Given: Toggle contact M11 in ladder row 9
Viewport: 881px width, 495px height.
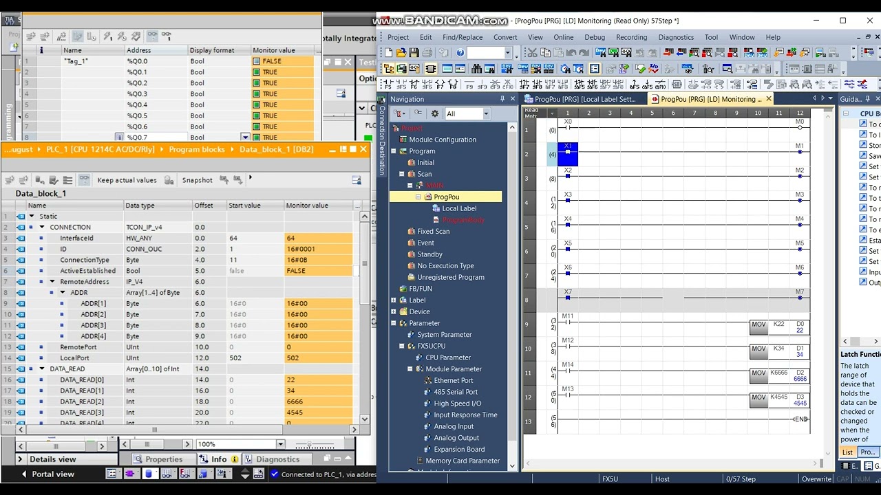Looking at the screenshot, I should click(568, 321).
